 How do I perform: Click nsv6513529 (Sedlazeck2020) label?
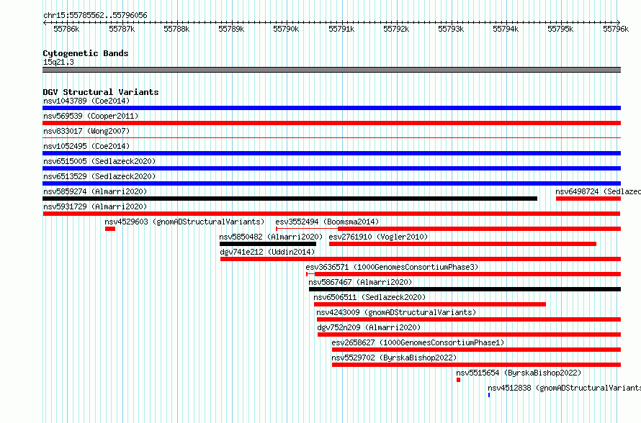[x=99, y=176]
